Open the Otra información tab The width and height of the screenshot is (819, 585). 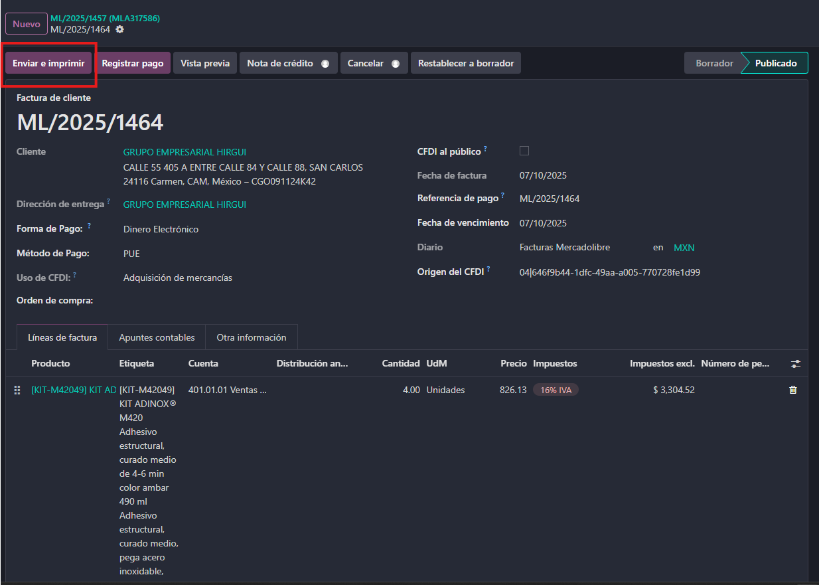(252, 337)
